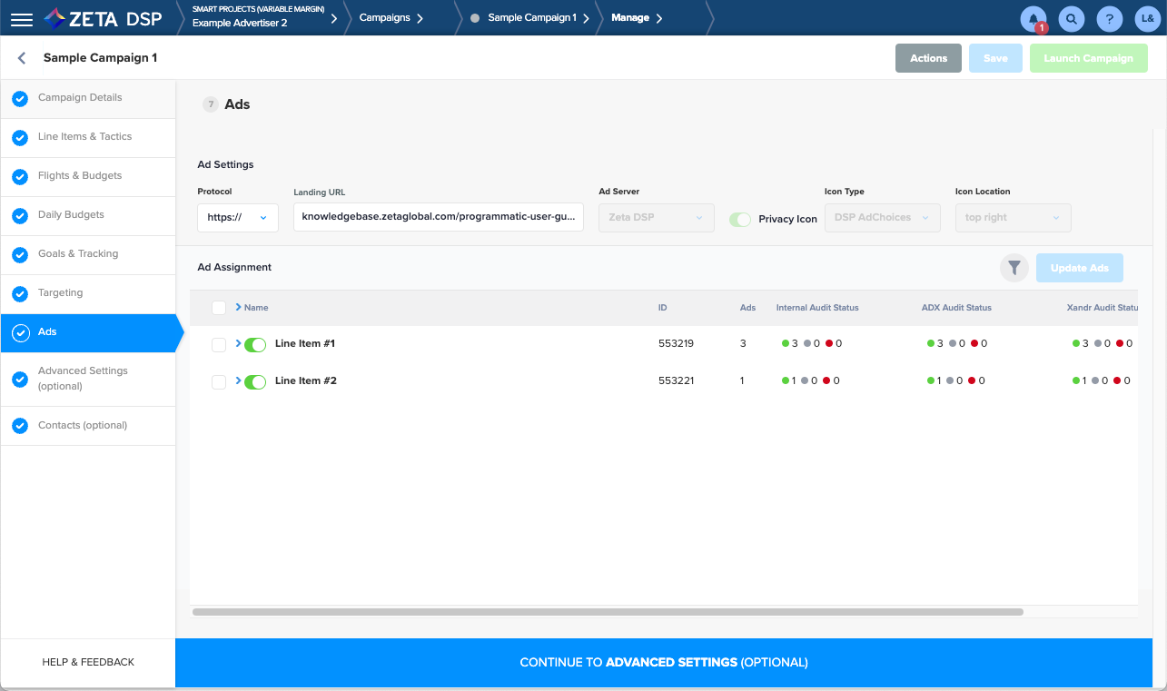Click the help question mark icon
This screenshot has height=691, width=1167.
coord(1109,19)
